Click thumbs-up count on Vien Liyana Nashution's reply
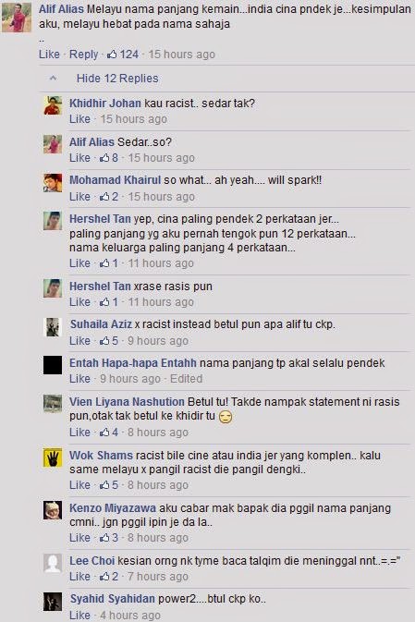Image resolution: width=415 pixels, height=622 pixels. (109, 433)
